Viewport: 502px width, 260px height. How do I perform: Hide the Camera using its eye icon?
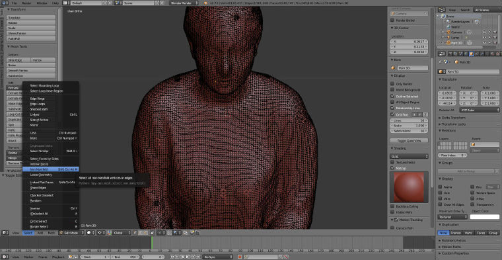coord(484,32)
